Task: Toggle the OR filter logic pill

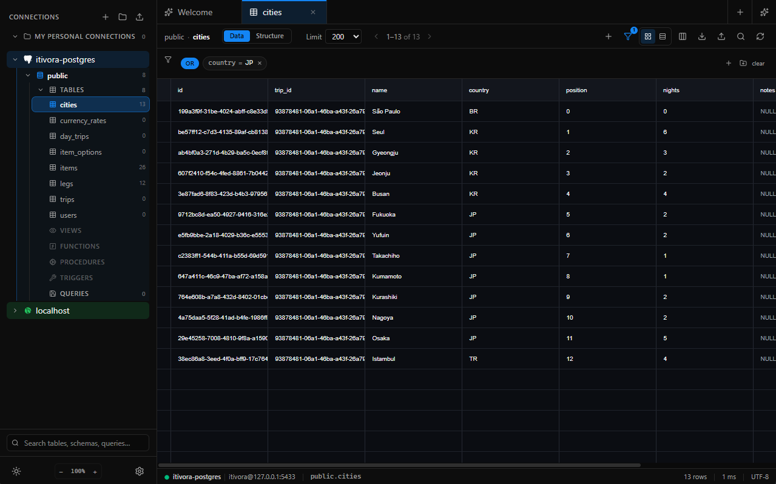Action: 189,63
